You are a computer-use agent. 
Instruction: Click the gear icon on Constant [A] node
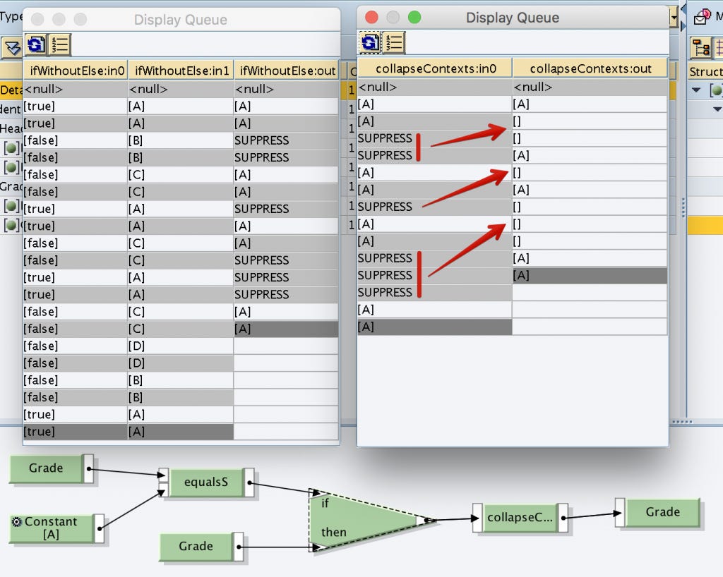(x=17, y=522)
